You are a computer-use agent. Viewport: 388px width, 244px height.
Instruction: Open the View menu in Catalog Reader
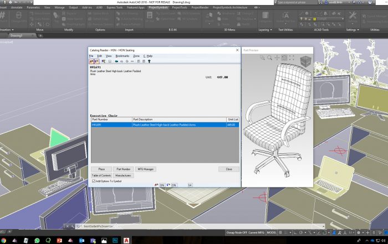click(109, 56)
